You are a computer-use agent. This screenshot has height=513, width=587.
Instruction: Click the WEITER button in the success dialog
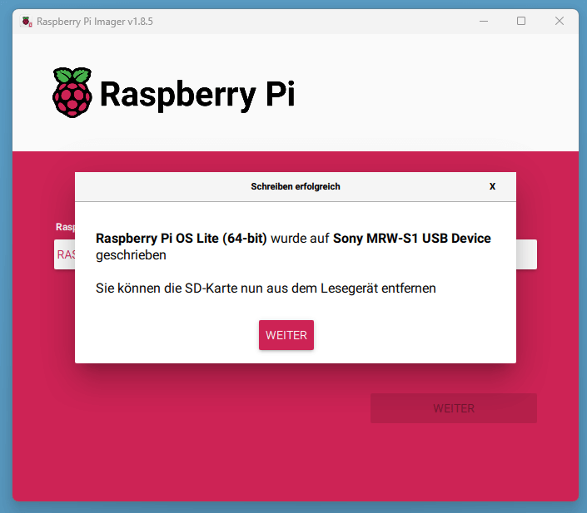pos(286,335)
